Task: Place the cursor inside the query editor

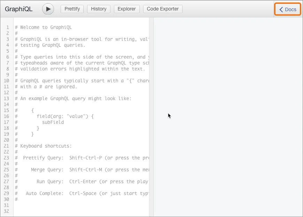Action: tap(80, 105)
